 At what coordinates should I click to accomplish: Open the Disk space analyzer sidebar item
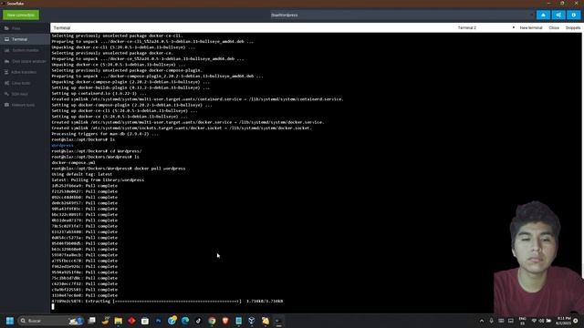click(x=25, y=61)
